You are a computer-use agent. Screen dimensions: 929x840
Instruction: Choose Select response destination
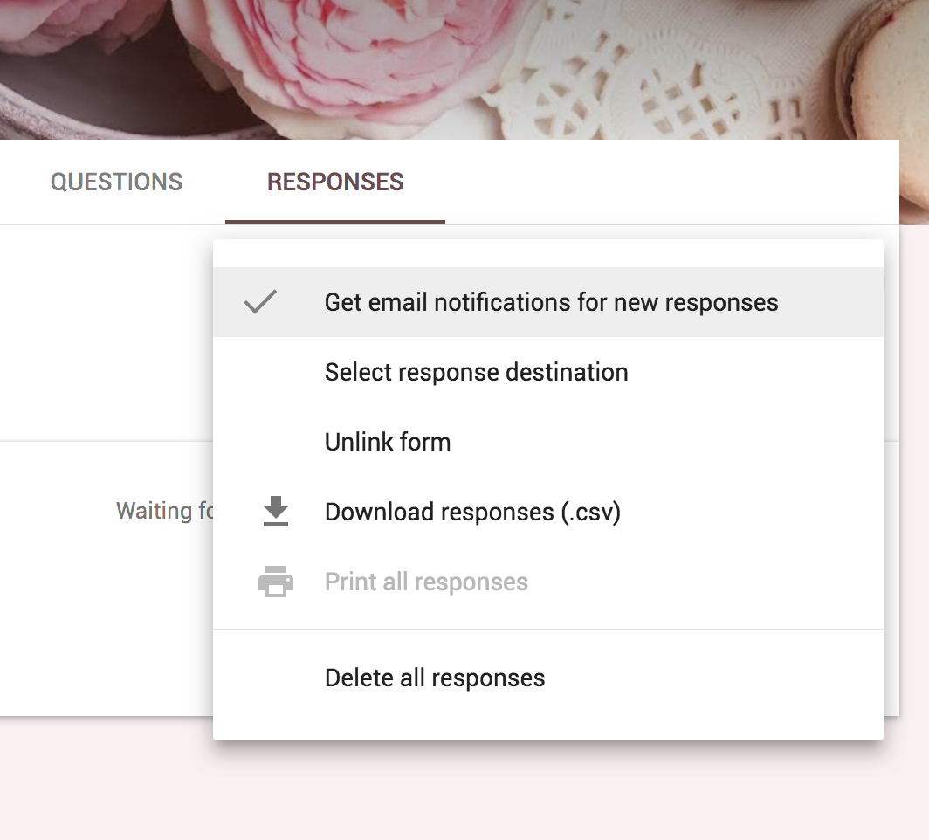coord(476,372)
